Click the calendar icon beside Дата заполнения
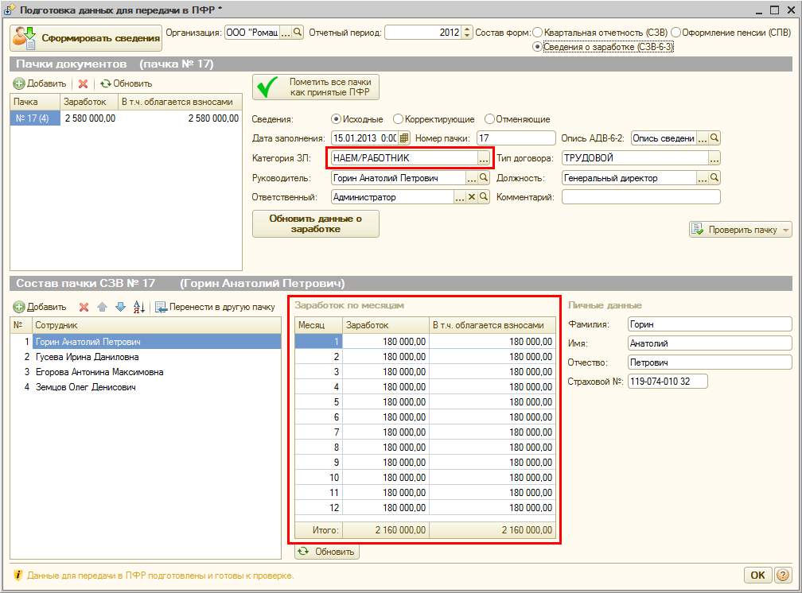This screenshot has width=802, height=593. pos(403,138)
